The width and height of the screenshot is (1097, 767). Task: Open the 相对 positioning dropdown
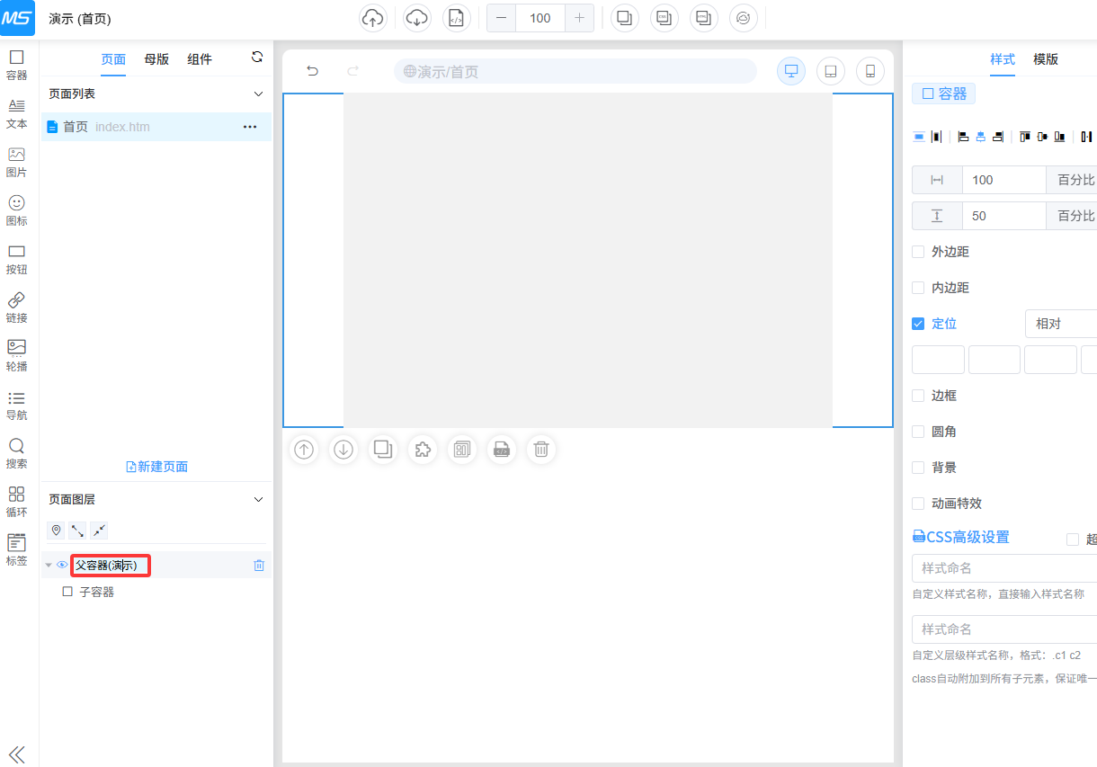coord(1061,324)
